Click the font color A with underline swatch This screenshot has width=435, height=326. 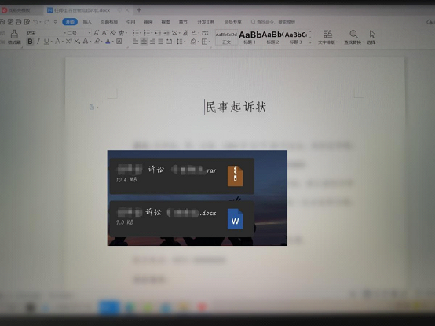[x=108, y=42]
